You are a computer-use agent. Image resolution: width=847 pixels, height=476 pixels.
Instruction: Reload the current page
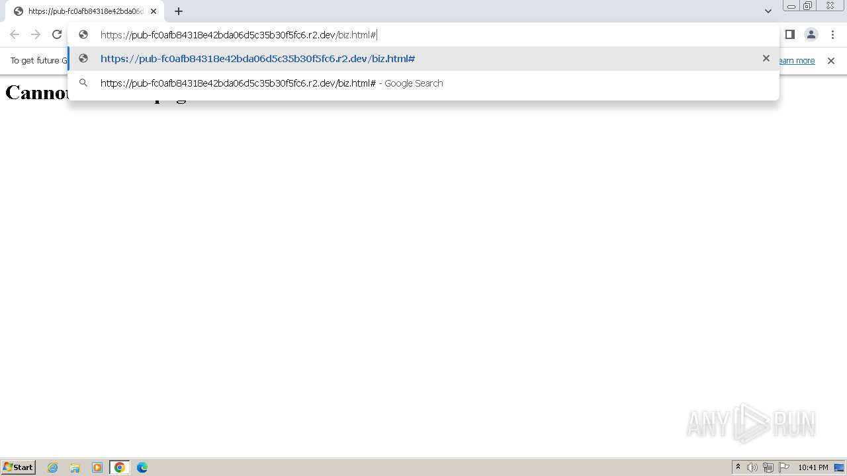57,34
